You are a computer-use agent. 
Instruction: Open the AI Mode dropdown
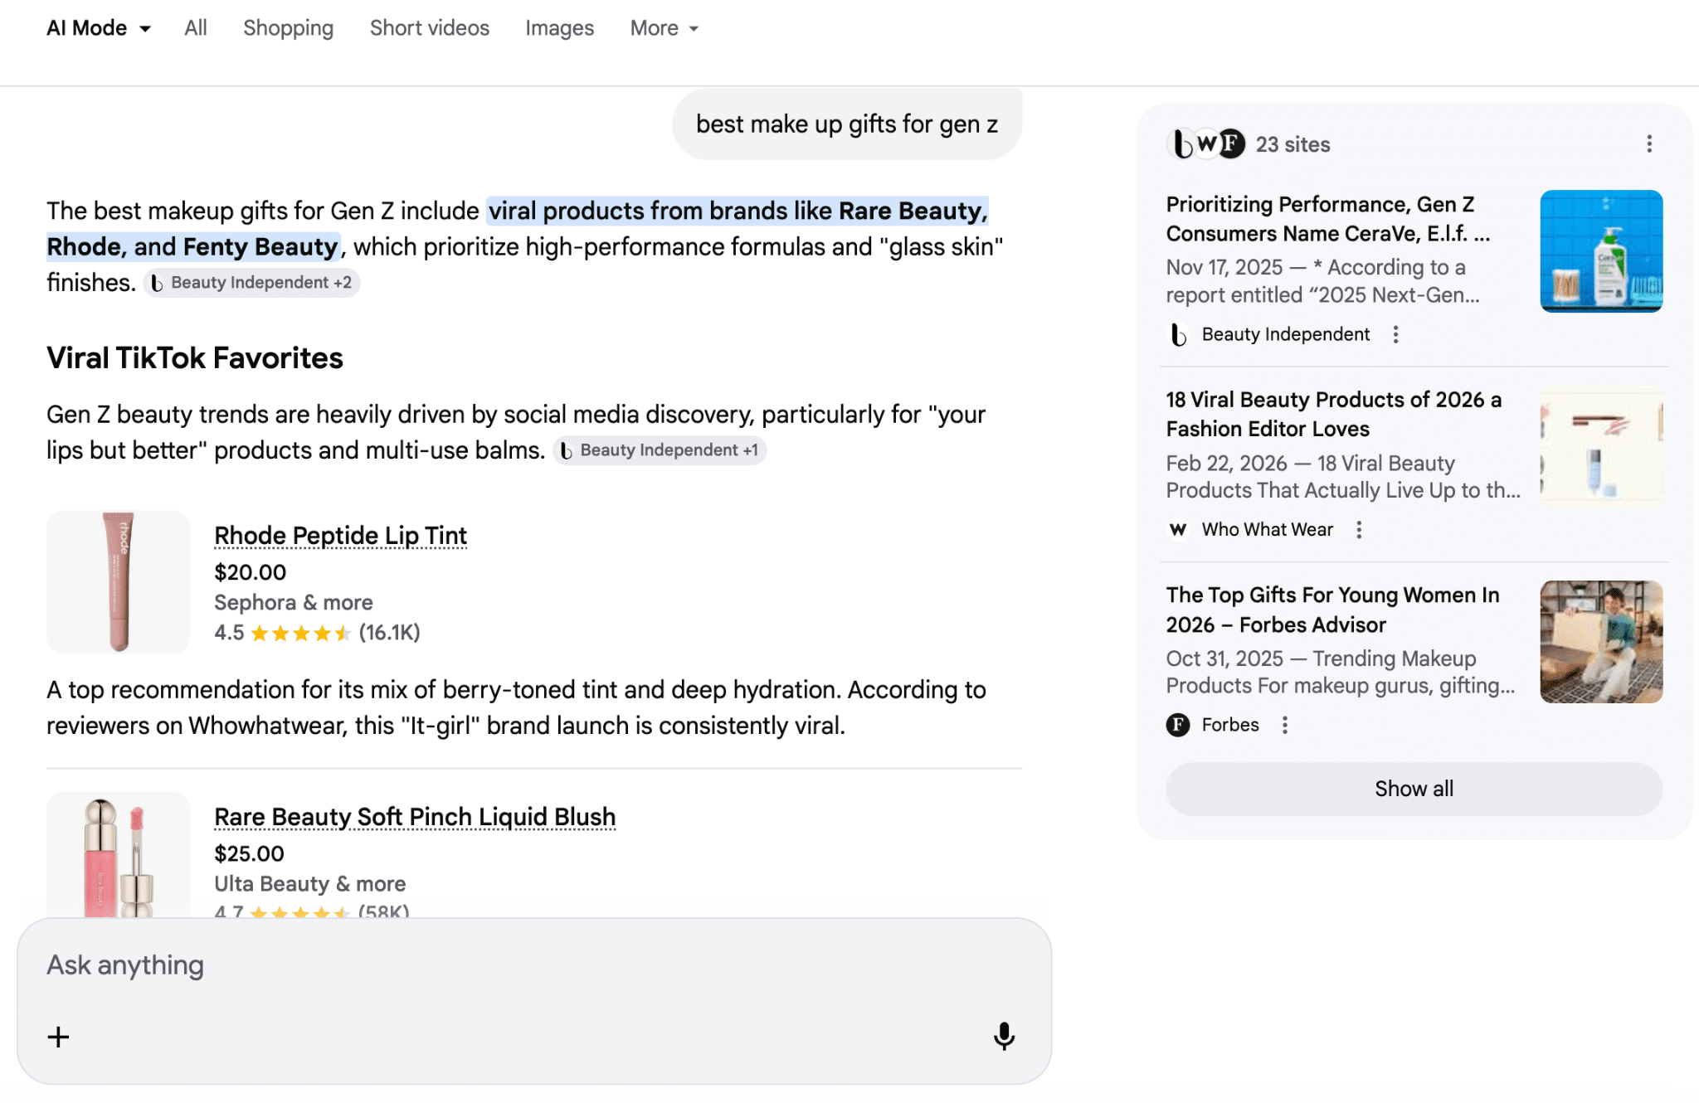tap(99, 28)
